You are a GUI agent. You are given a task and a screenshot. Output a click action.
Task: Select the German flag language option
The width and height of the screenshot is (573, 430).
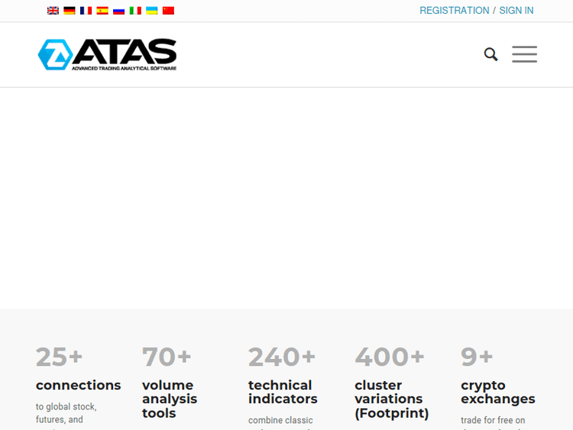point(70,11)
